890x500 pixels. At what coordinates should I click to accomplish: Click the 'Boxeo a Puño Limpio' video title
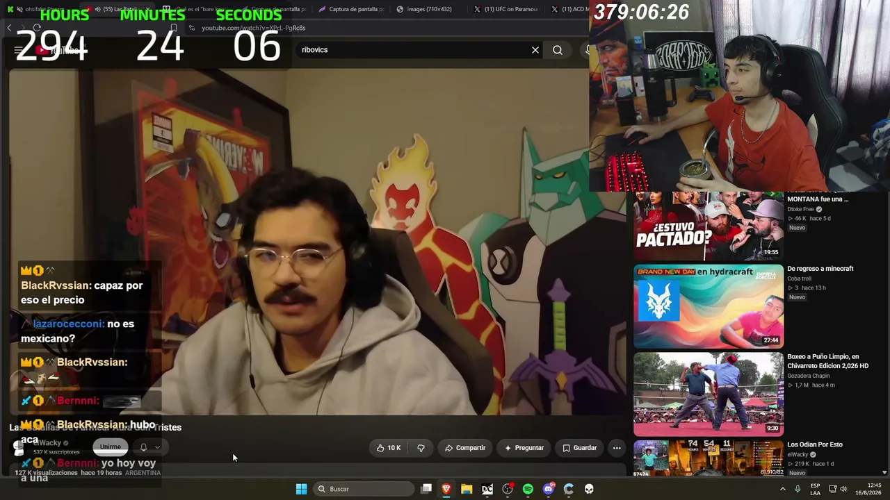[x=828, y=361]
